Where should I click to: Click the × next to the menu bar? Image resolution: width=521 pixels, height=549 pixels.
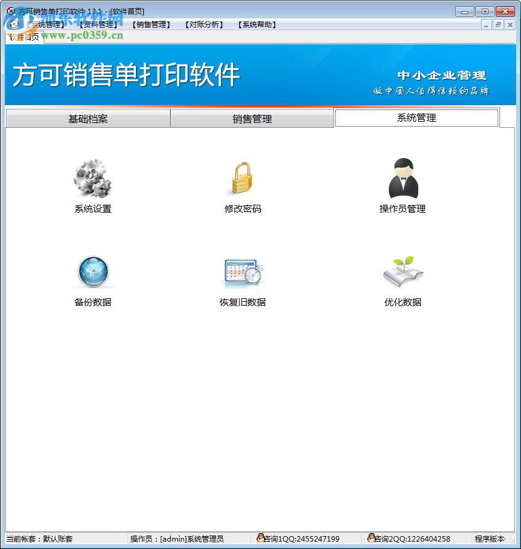511,25
